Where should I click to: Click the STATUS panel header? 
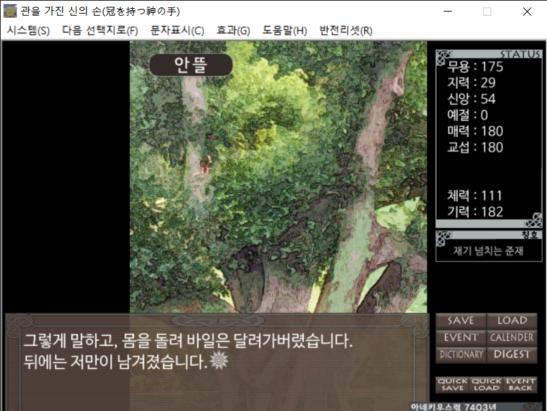[489, 54]
